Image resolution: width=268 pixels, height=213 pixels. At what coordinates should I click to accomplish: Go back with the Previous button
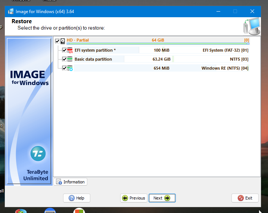coord(134,198)
